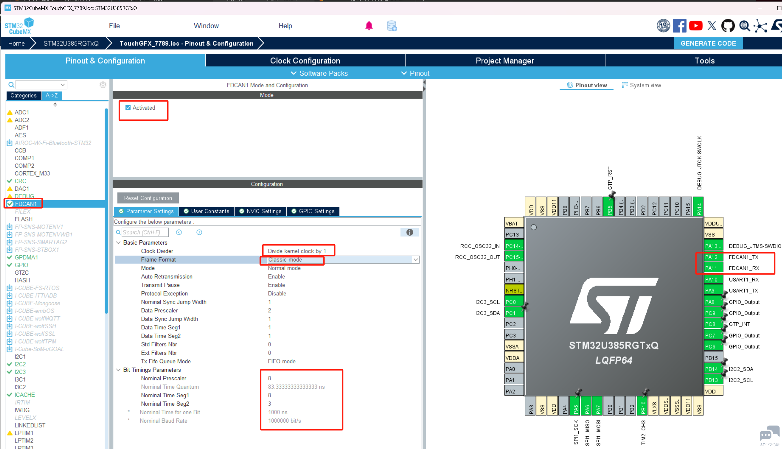The height and width of the screenshot is (449, 782).
Task: Go to previous search result arrow
Action: pyautogui.click(x=179, y=232)
